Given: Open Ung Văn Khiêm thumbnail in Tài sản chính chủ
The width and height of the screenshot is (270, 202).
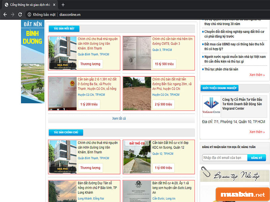Looking at the screenshot, I should click(62, 157).
